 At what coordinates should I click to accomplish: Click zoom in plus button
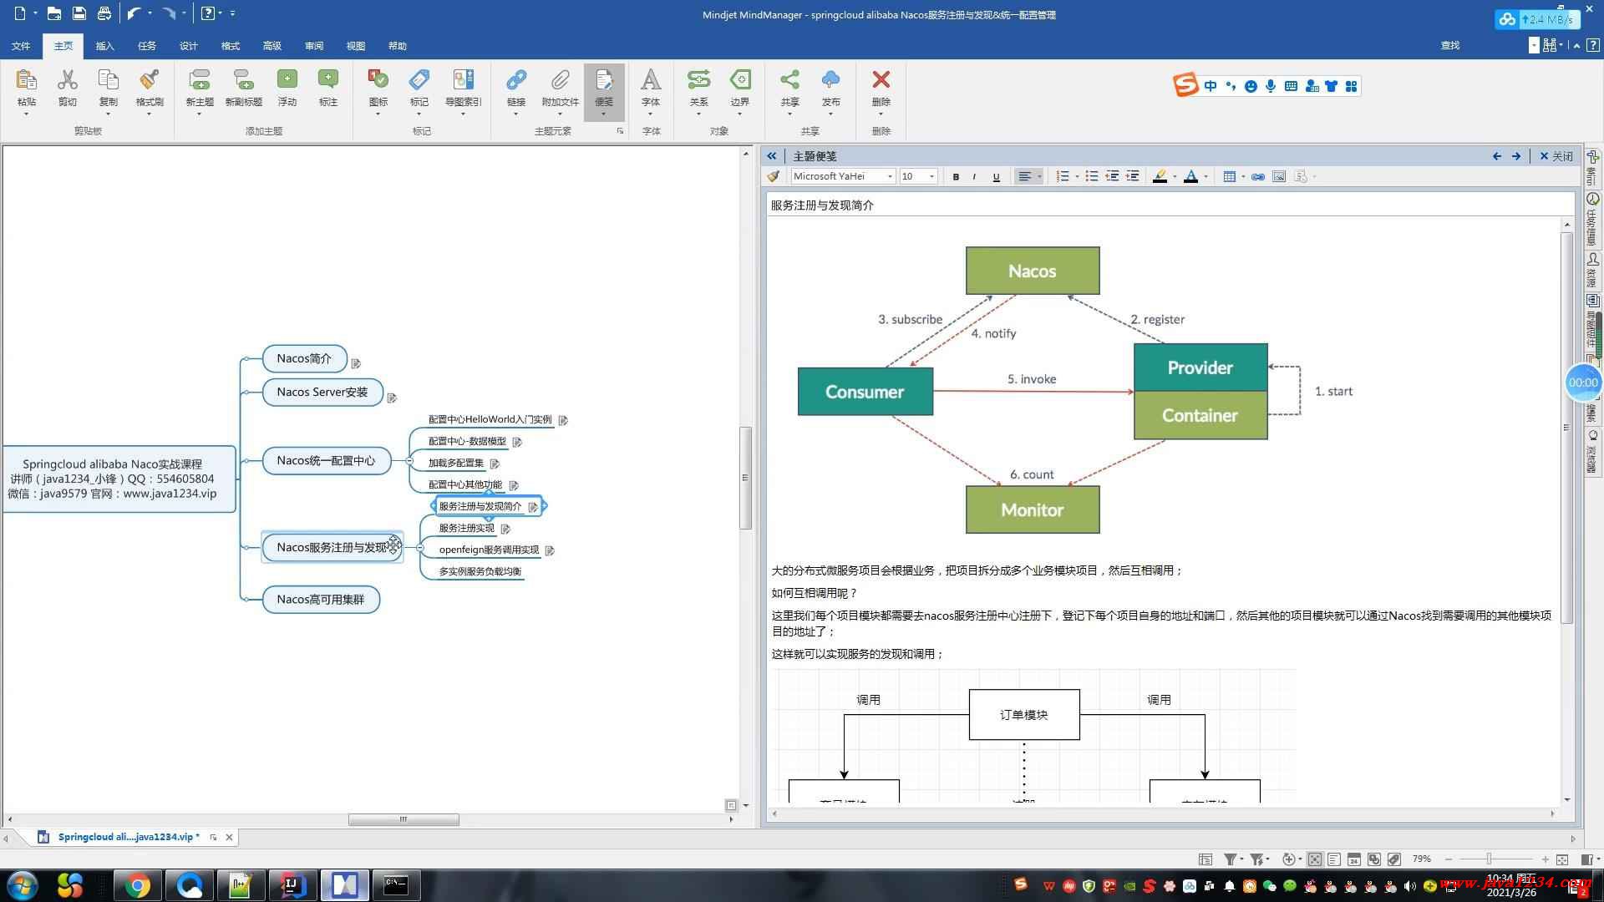(x=1546, y=859)
